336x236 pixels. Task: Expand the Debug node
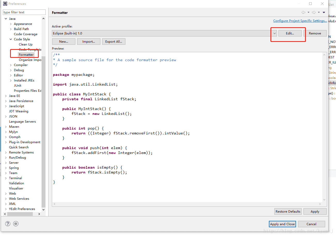[11, 70]
